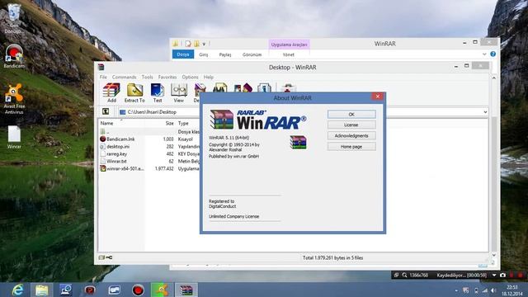The height and width of the screenshot is (297, 528).
Task: Click OK in the About WinRAR dialog
Action: [x=351, y=114]
